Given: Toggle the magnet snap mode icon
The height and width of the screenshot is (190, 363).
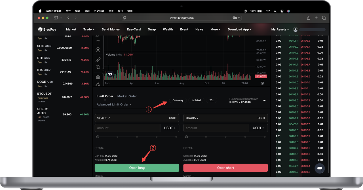Looking at the screenshot, I should coord(98,77).
